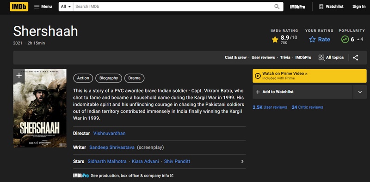
Task: Select the Action genre chip
Action: point(83,78)
